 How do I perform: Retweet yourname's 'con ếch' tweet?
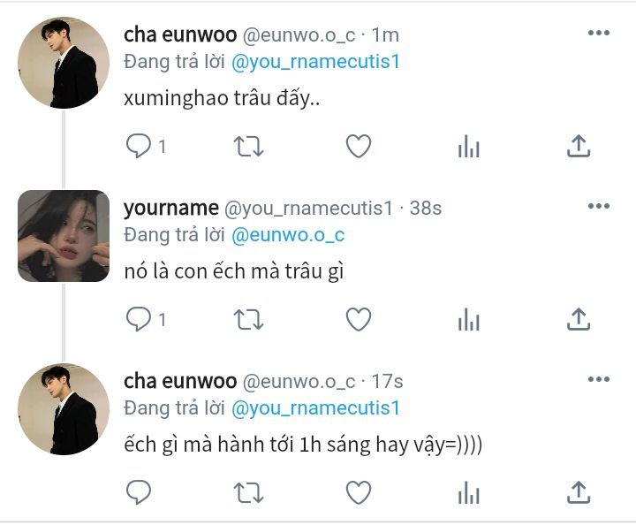coord(248,319)
